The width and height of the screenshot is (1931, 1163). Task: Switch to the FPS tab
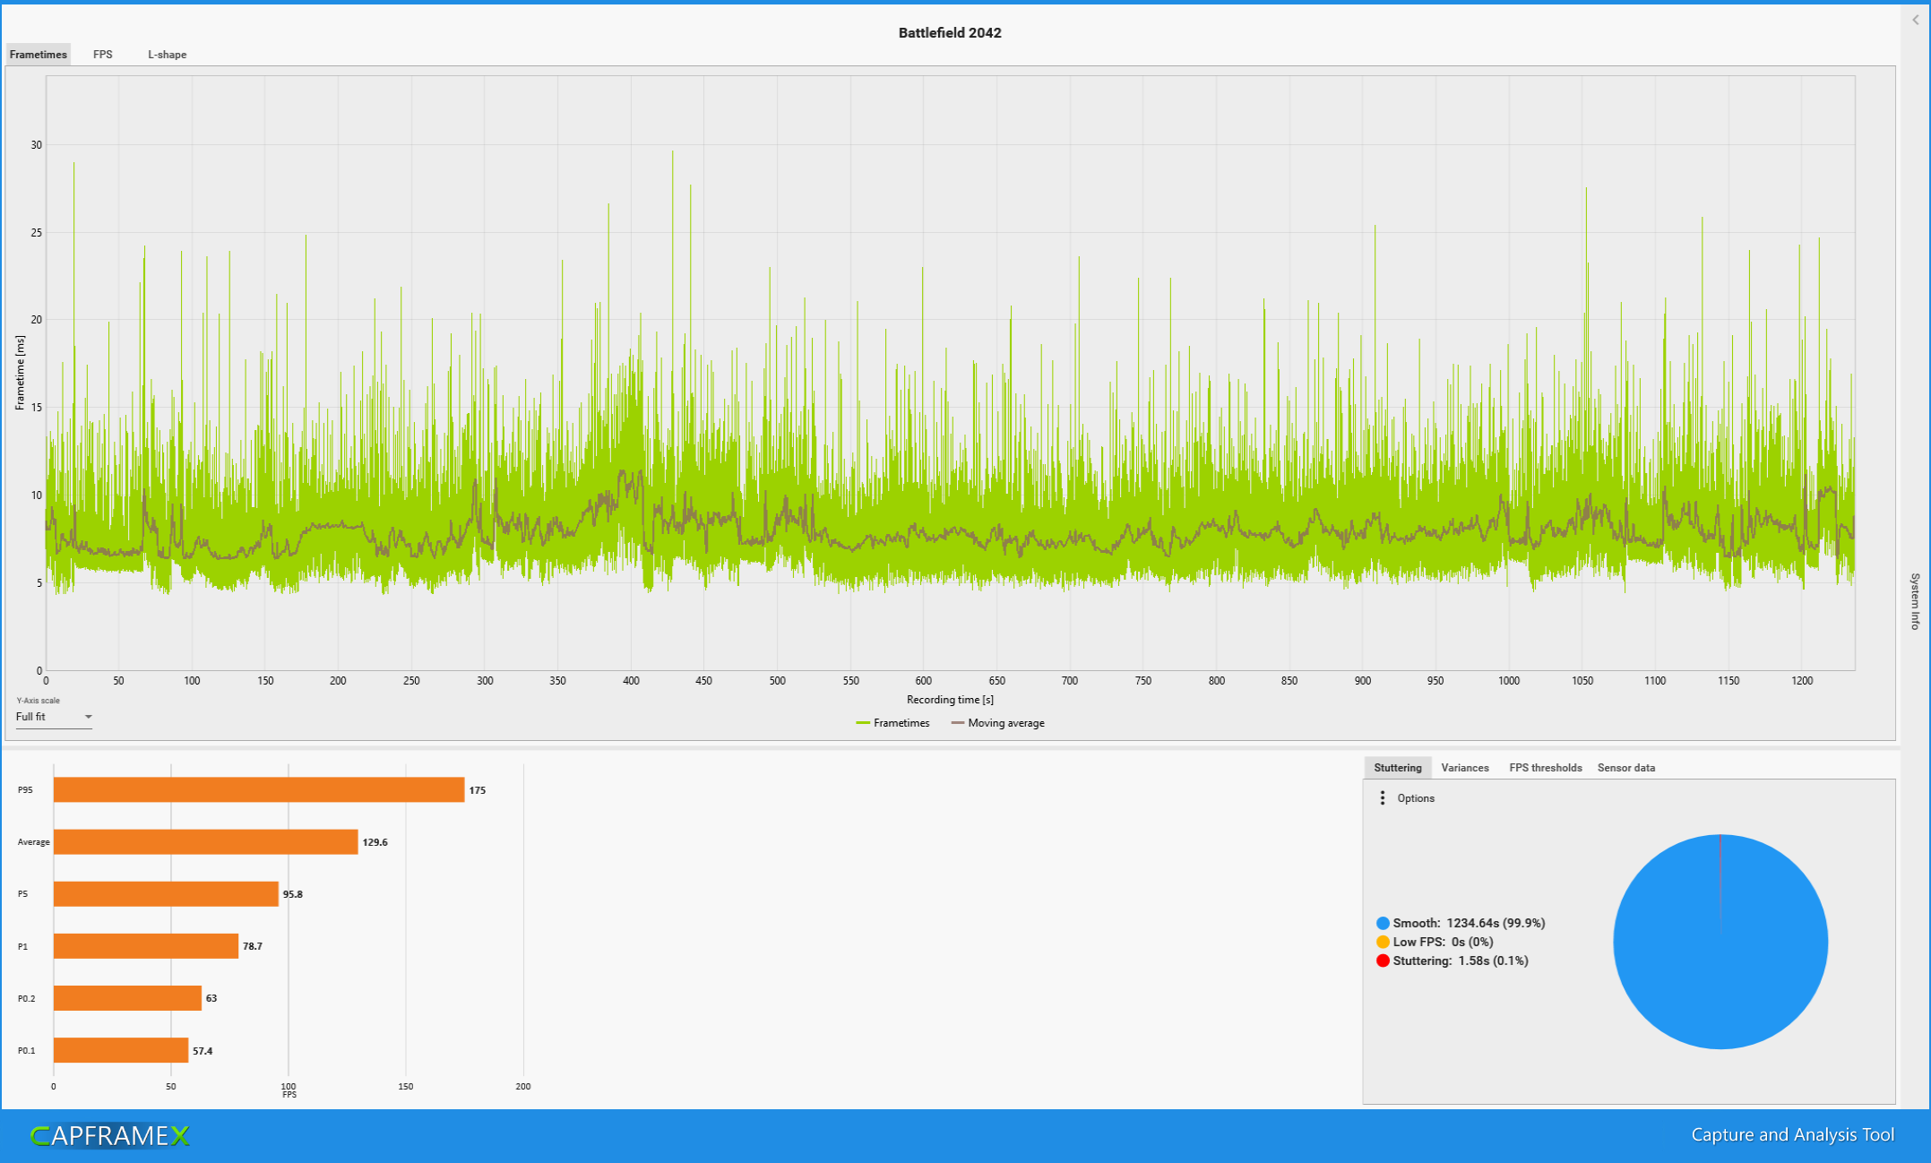(x=103, y=55)
